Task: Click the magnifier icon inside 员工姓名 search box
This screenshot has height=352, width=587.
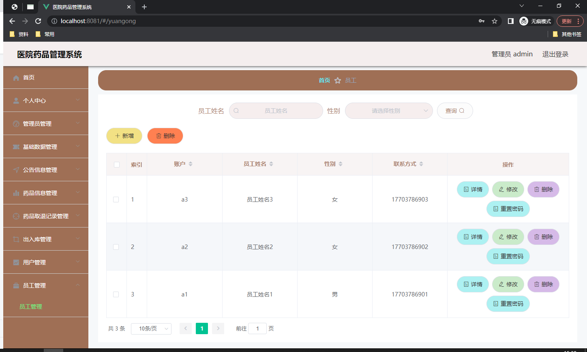Action: pos(236,110)
